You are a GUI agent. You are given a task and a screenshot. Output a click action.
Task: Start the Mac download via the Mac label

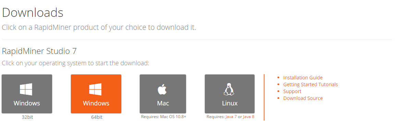[163, 103]
